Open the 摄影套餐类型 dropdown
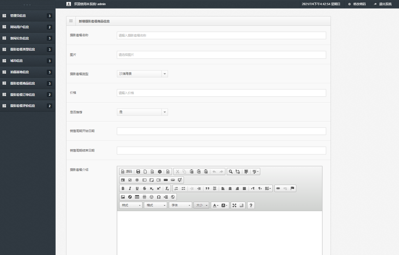399x255 pixels. pyautogui.click(x=142, y=74)
